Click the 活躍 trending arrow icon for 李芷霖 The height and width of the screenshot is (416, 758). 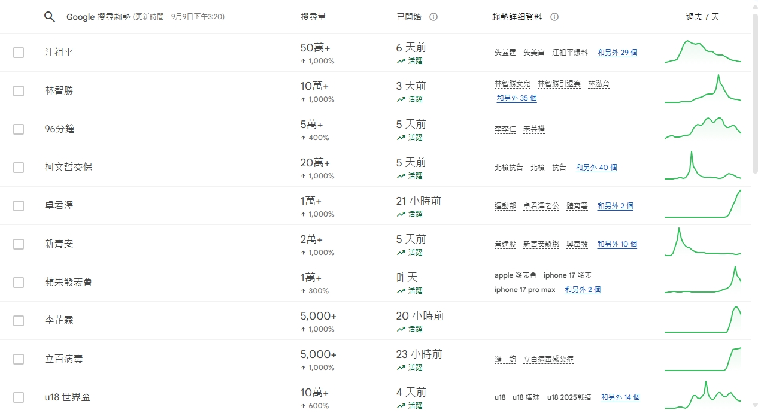(x=401, y=329)
